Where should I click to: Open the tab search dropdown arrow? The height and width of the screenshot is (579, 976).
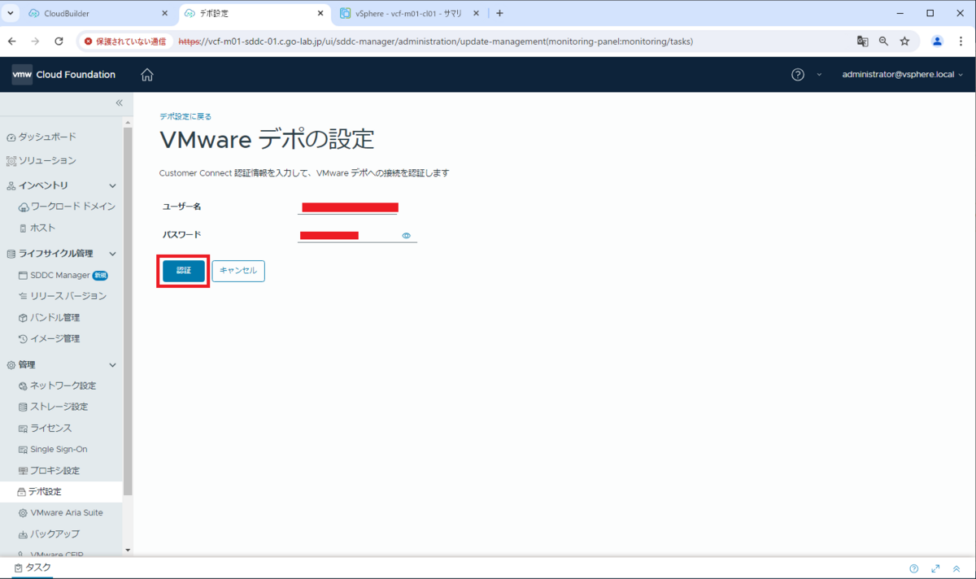point(11,13)
